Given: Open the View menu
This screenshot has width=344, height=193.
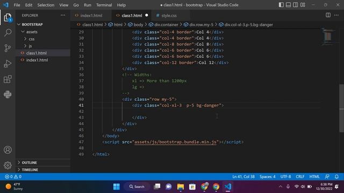Looking at the screenshot, I should (63, 5).
